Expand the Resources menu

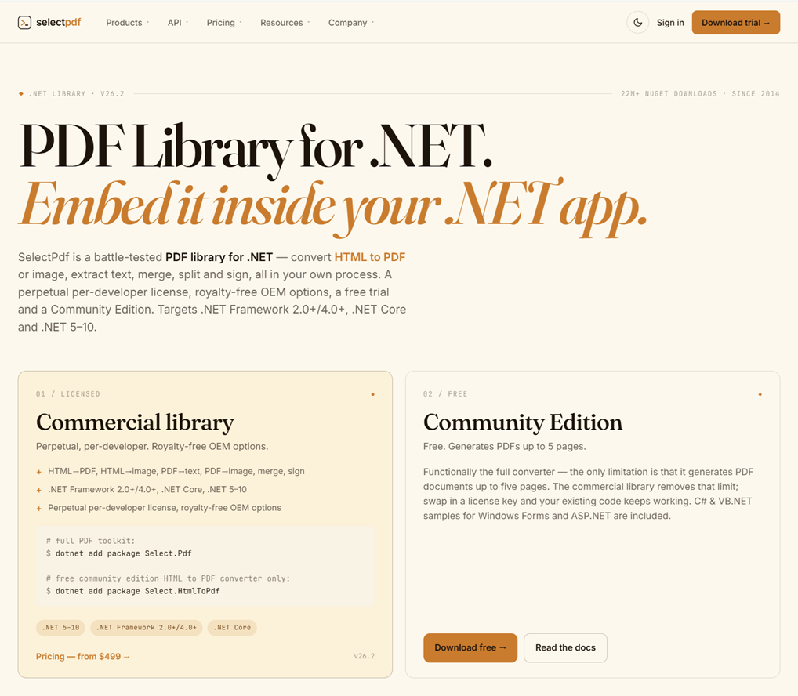point(285,23)
